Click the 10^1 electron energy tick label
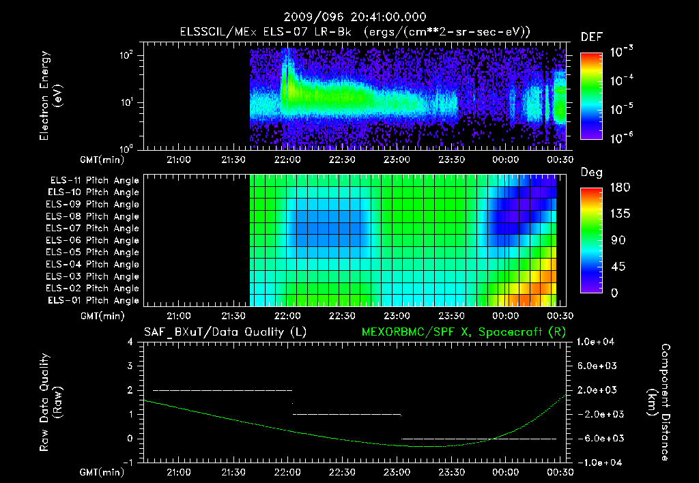699x483 pixels. click(126, 102)
